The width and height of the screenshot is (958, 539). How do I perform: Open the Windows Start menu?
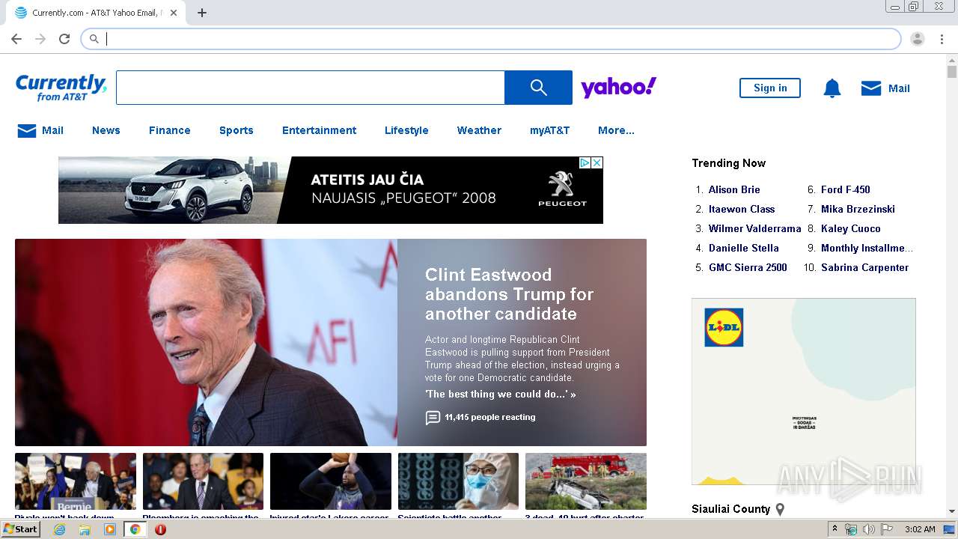point(20,529)
